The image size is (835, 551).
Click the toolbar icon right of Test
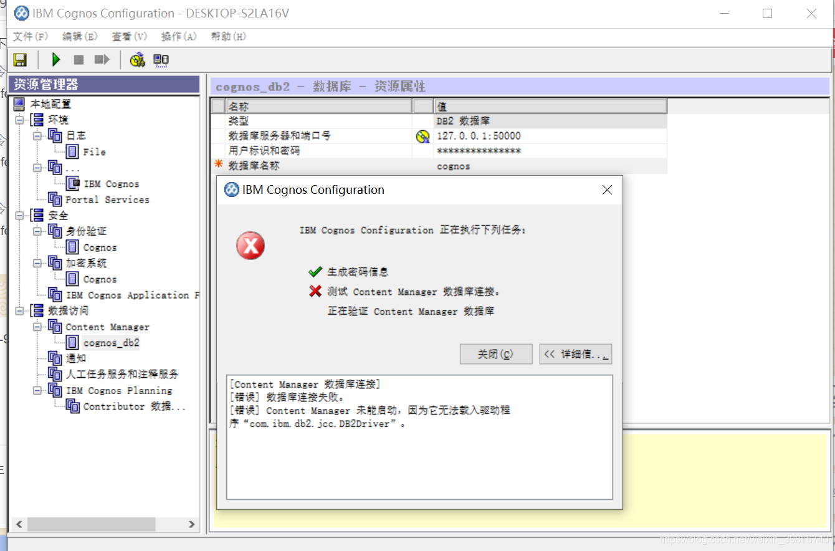[x=161, y=60]
